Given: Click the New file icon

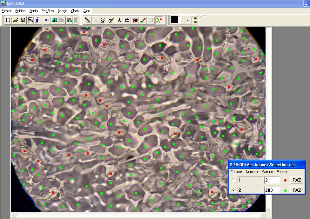Looking at the screenshot, I should (x=9, y=20).
